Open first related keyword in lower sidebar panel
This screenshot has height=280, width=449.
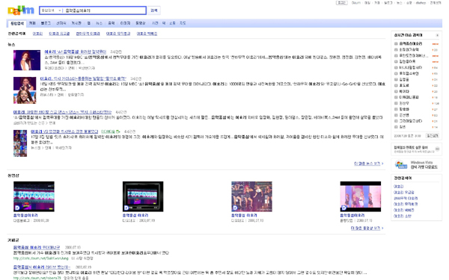click(x=398, y=186)
